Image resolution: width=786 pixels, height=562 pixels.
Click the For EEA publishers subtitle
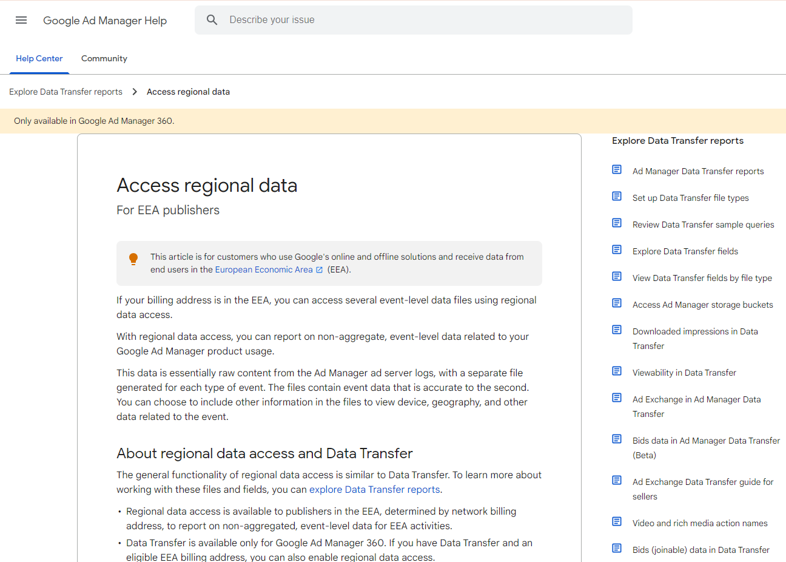pyautogui.click(x=168, y=210)
